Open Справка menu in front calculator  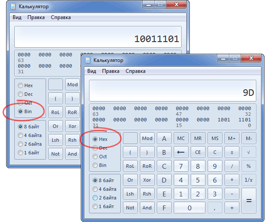click(136, 71)
